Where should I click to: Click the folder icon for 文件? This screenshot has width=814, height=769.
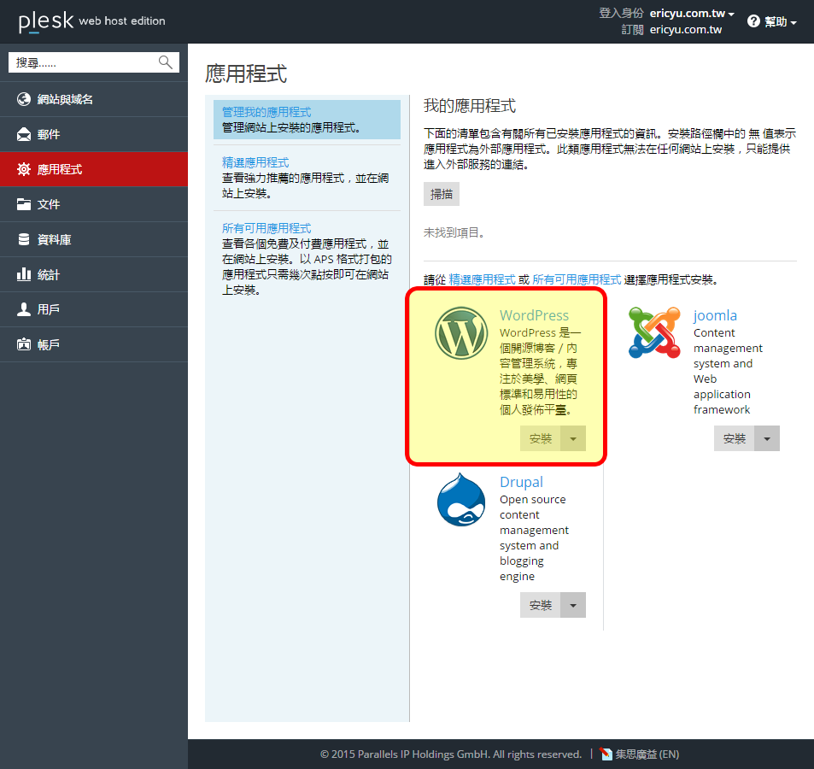coord(24,204)
